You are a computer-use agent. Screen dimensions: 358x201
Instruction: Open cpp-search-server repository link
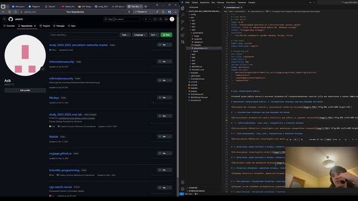(60, 187)
